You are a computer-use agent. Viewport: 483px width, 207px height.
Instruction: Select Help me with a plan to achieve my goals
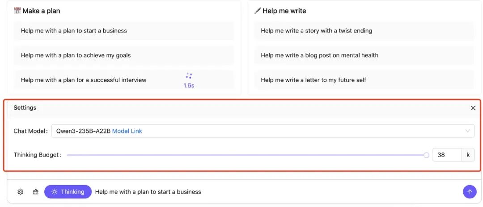point(124,55)
